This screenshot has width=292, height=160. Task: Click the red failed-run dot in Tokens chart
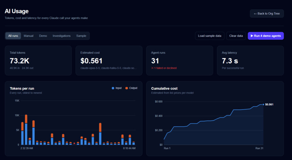coord(74,143)
